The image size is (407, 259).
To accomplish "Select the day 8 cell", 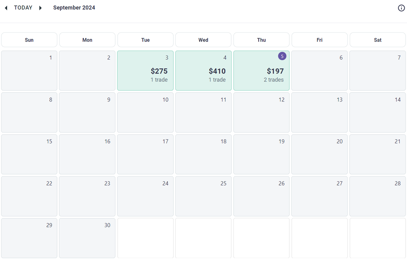I will pyautogui.click(x=29, y=113).
